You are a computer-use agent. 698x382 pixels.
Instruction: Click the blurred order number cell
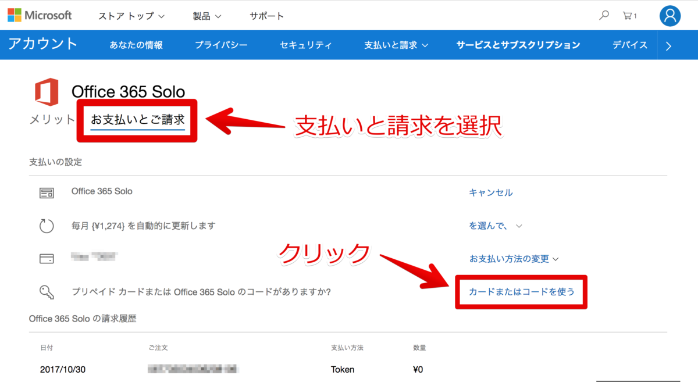click(x=194, y=369)
